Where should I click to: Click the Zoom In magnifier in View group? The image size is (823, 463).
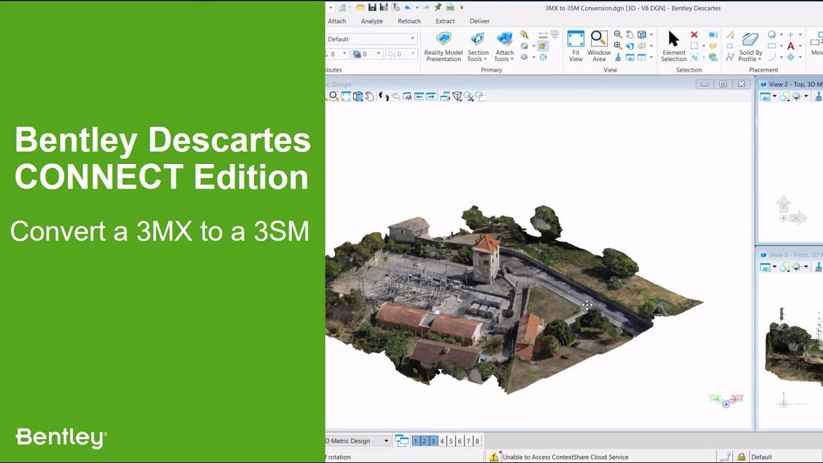(617, 46)
